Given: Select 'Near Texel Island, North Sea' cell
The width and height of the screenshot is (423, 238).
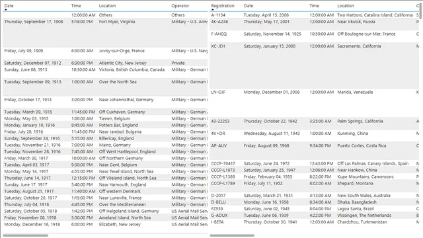Looking at the screenshot, I should [126, 171].
